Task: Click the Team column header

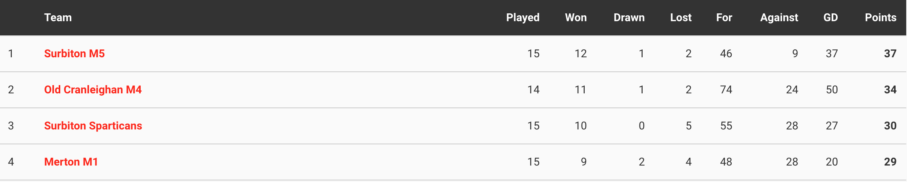Action: click(x=58, y=18)
